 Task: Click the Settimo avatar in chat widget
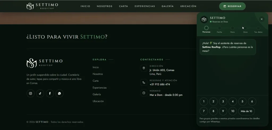[204, 20]
